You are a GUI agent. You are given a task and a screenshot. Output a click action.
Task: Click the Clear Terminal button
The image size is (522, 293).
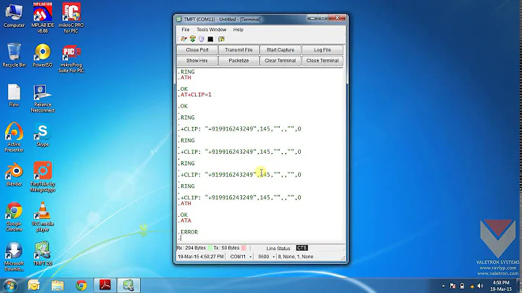tap(281, 61)
